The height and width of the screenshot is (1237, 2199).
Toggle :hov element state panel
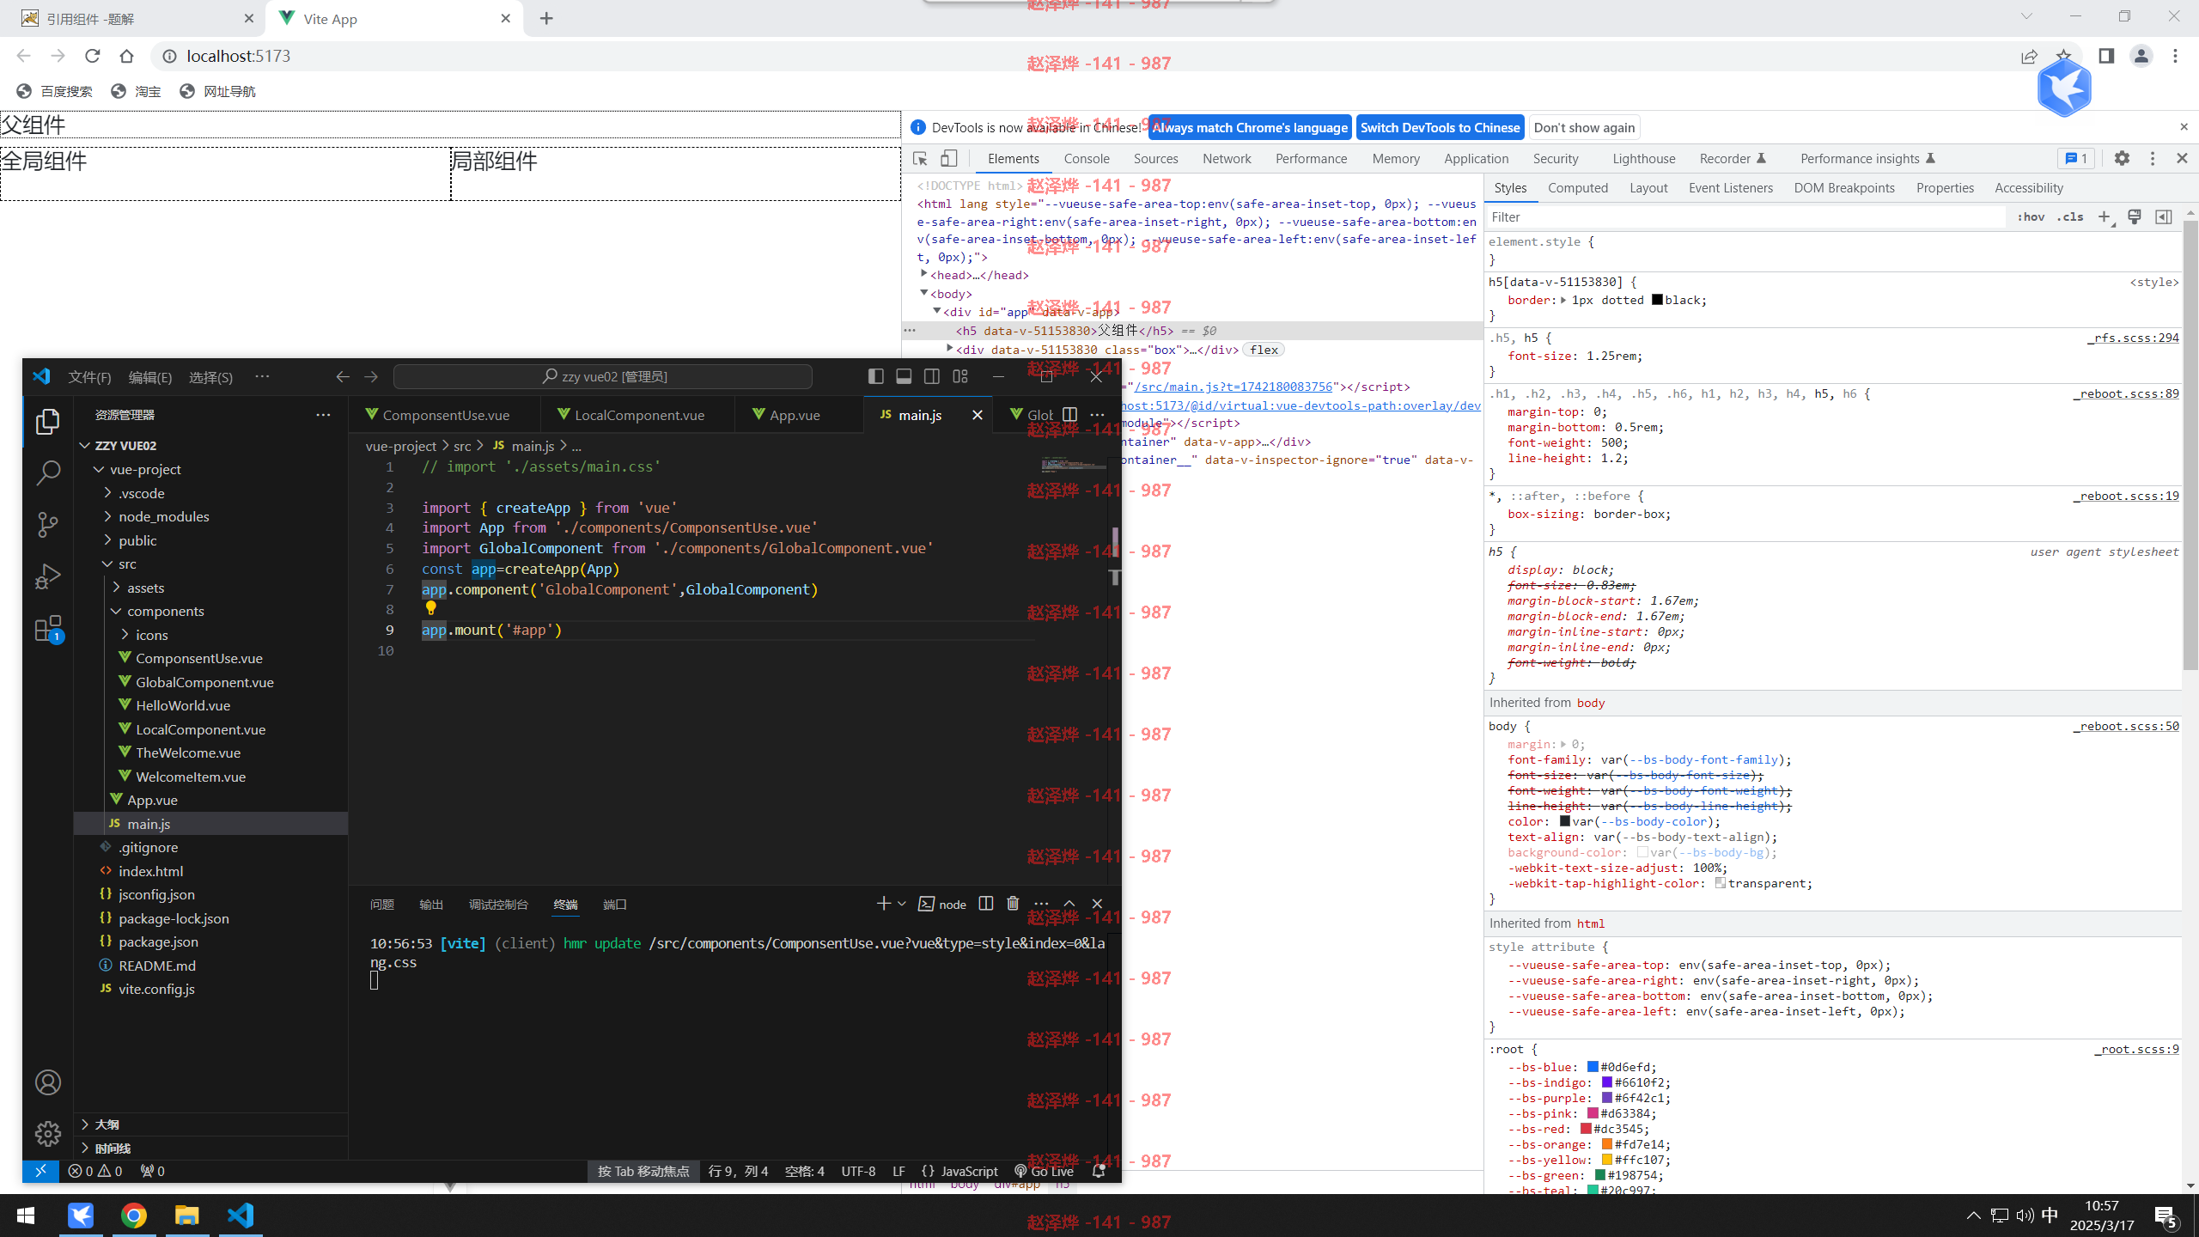[x=2031, y=217]
